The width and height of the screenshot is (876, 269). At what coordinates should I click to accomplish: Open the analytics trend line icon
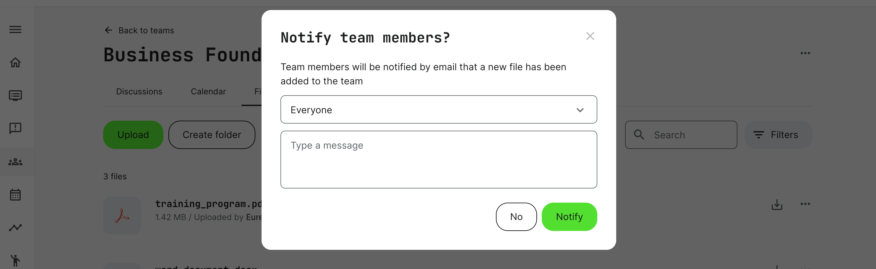(x=15, y=228)
